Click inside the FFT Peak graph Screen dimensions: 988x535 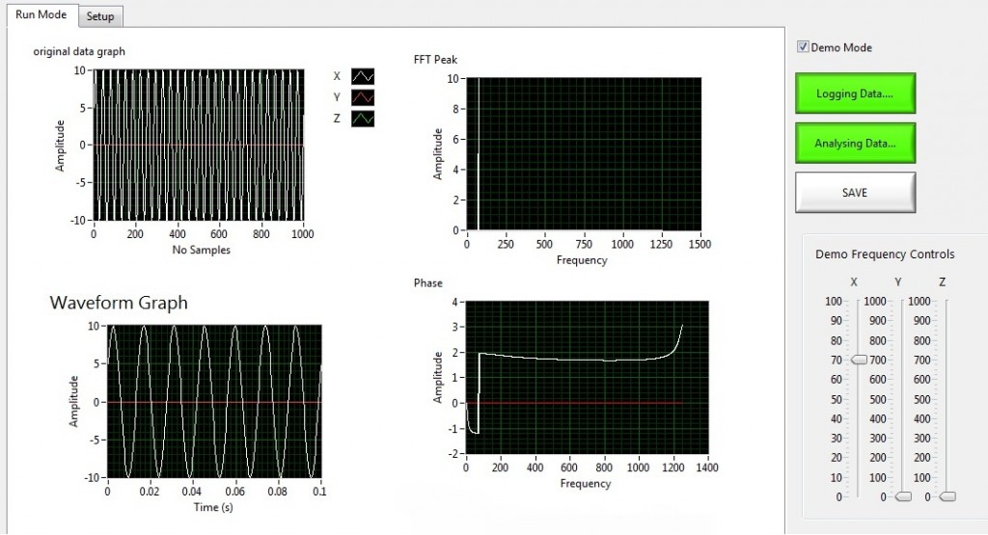[584, 154]
